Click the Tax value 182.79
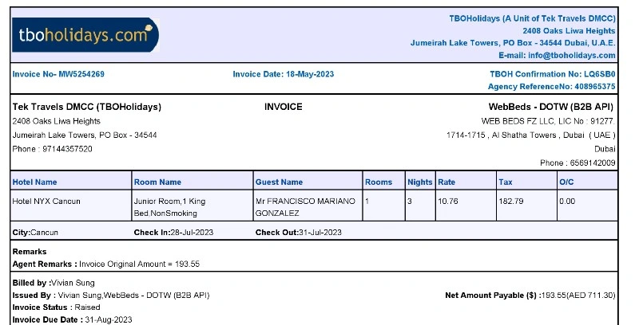Image resolution: width=639 pixels, height=325 pixels. (511, 201)
